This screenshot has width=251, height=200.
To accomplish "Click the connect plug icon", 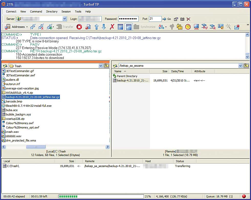I will point(33,27).
